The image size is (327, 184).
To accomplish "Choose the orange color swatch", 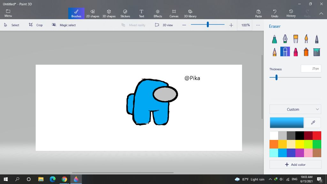I will (x=274, y=144).
